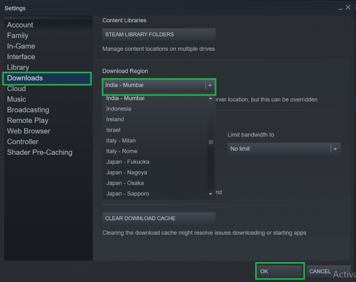This screenshot has height=282, width=356.
Task: Click the region list scrollbar thumb
Action: click(211, 142)
